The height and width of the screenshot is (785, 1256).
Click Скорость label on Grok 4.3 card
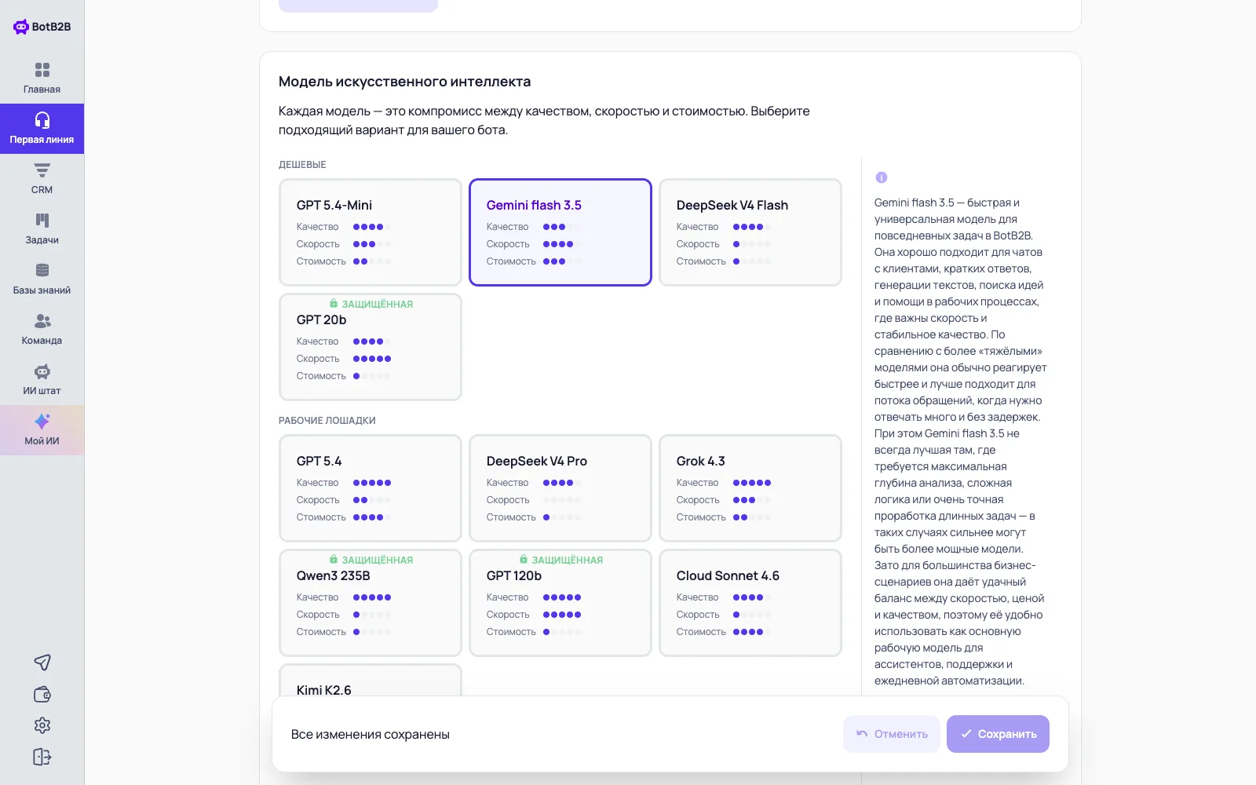(x=698, y=500)
